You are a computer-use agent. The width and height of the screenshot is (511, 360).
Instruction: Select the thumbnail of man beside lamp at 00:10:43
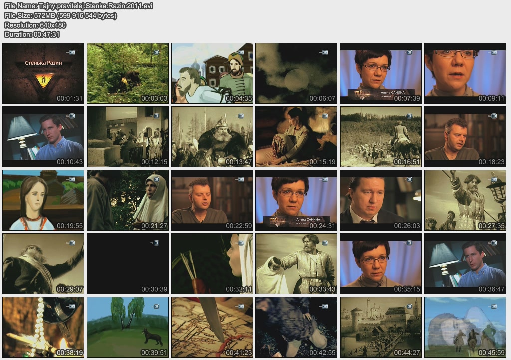(x=43, y=136)
